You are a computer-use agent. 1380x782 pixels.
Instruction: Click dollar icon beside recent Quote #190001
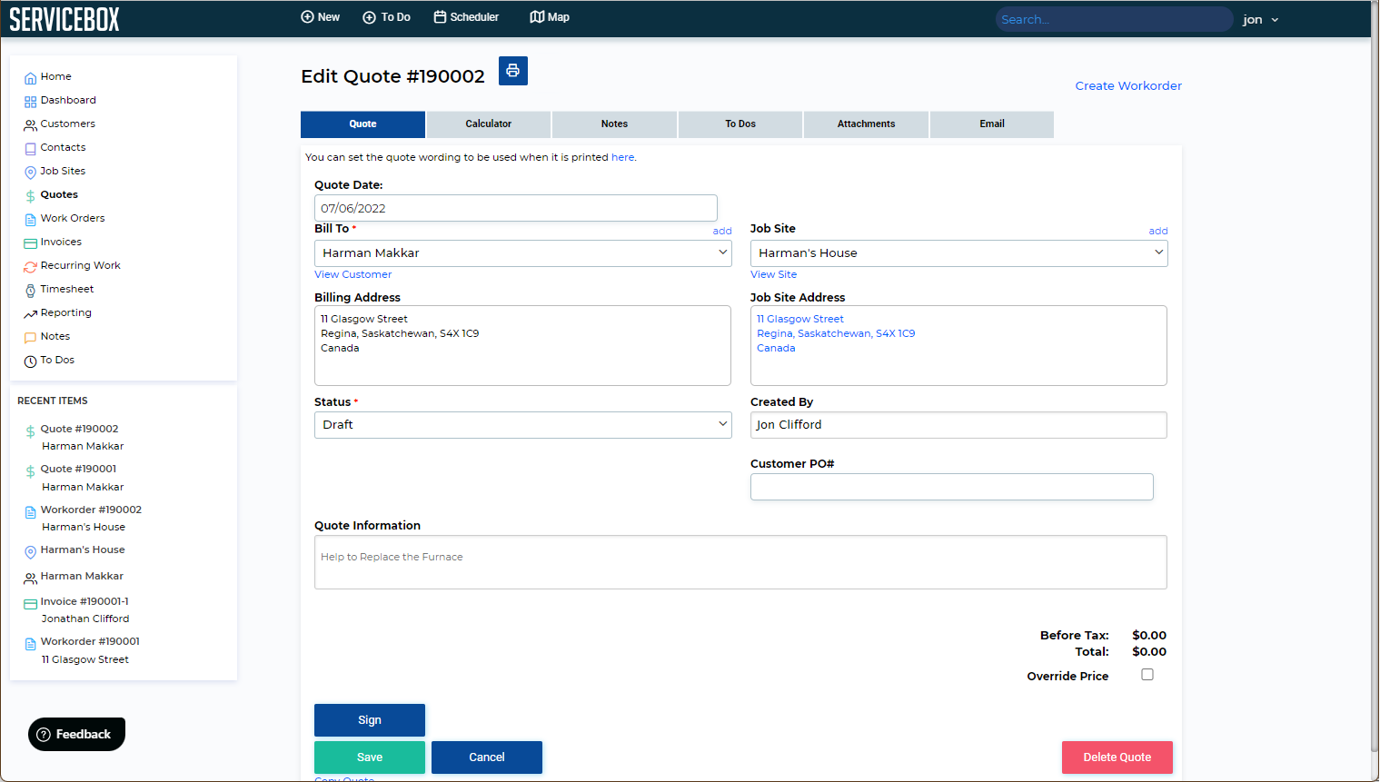pos(30,471)
